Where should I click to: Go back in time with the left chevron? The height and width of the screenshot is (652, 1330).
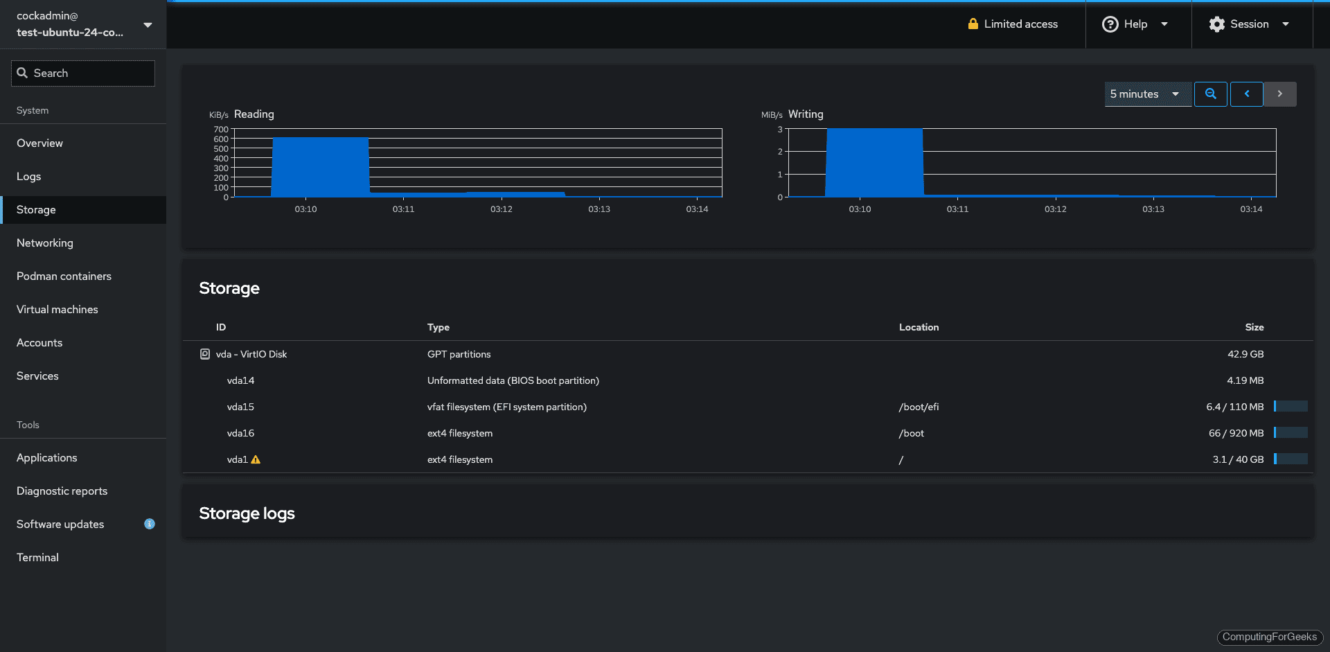1246,94
